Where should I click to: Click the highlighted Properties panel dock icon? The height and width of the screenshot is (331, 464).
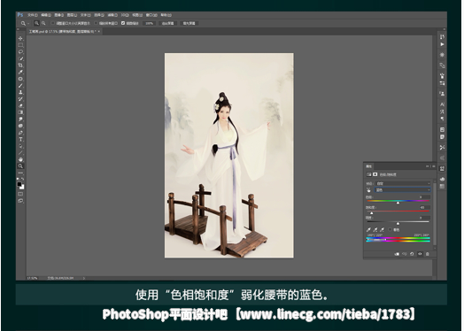pyautogui.click(x=442, y=169)
